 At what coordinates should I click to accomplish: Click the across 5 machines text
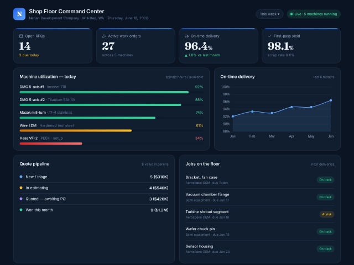pos(117,55)
